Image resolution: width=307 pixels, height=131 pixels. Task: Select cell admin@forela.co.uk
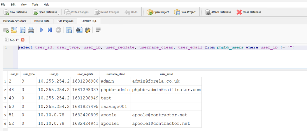pyautogui.click(x=166, y=81)
